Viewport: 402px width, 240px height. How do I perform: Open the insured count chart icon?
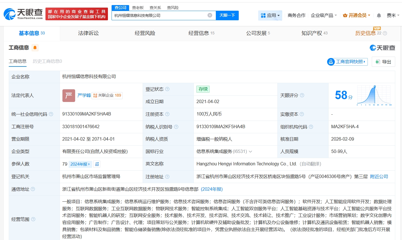coord(97,164)
